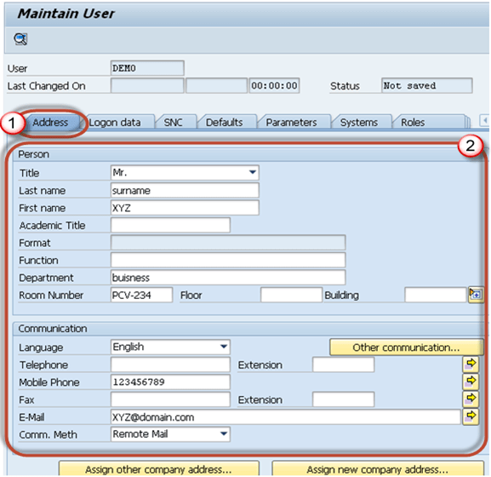Open the SNC tab
Screen dimensions: 491x477
pyautogui.click(x=173, y=122)
